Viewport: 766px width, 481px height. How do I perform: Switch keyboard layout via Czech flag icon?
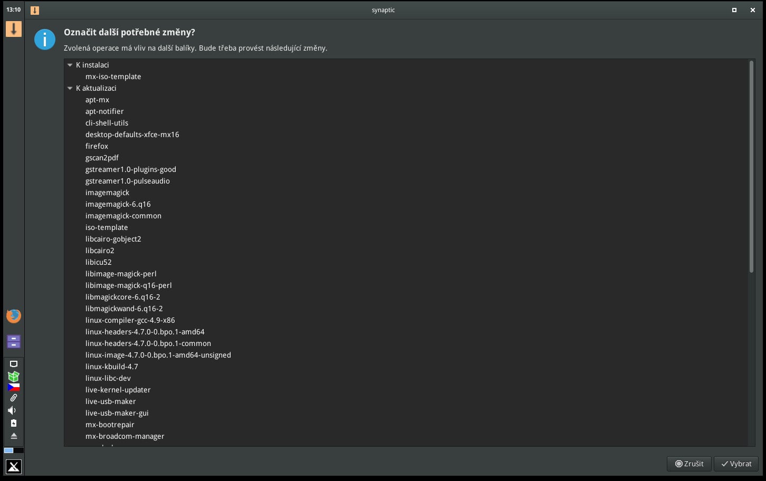[14, 387]
